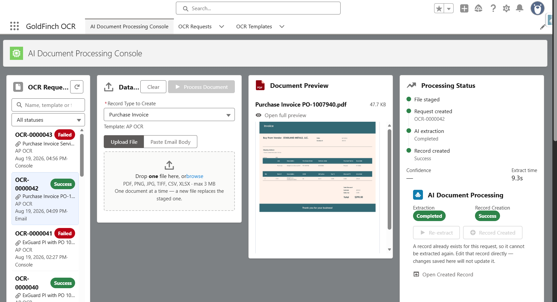Screen dimensions: 557x302
Task: Click the Success badge on OCR-0000040
Action: pos(63,283)
